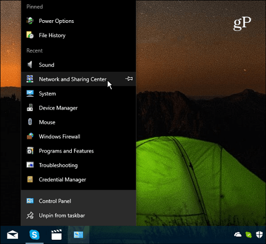Screen dimensions: 266x244
Task: Open File History pinned item
Action: 78,35
